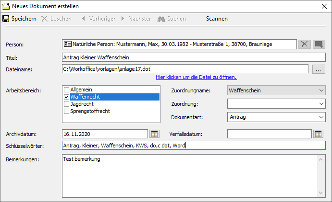Browse for file with the ... button
Viewport: 332px width, 202px height.
319,69
